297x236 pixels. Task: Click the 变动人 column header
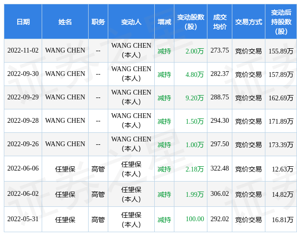coord(131,22)
